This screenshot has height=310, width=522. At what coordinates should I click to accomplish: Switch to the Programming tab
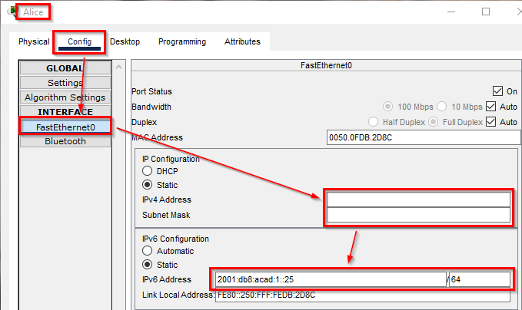182,41
